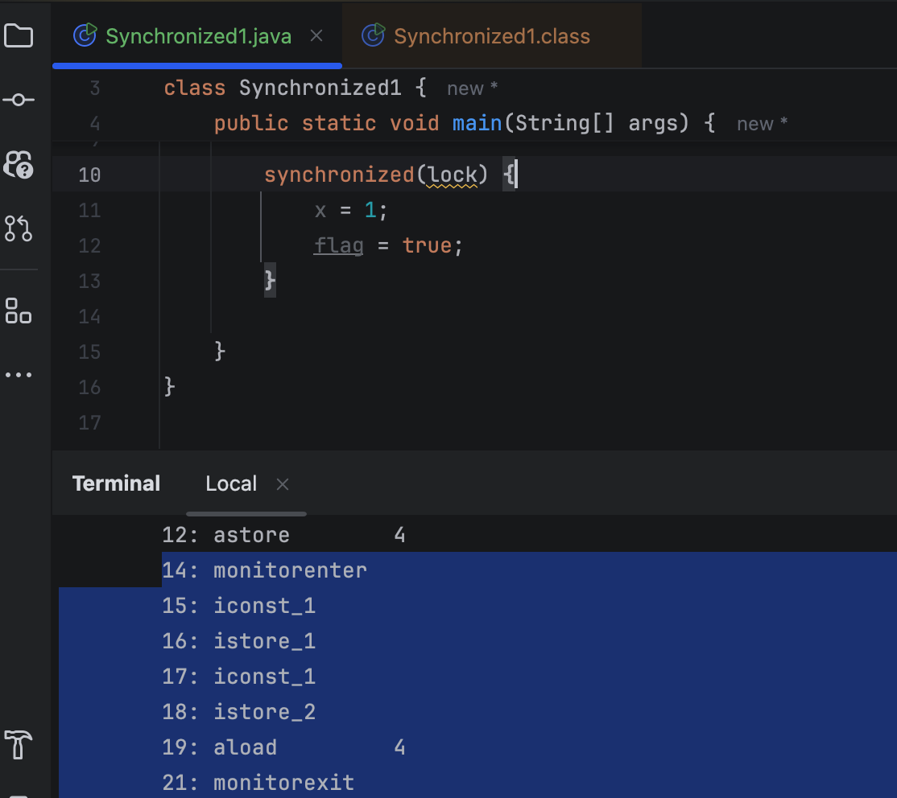Select the Terminal tab
This screenshot has width=897, height=798.
coord(116,483)
